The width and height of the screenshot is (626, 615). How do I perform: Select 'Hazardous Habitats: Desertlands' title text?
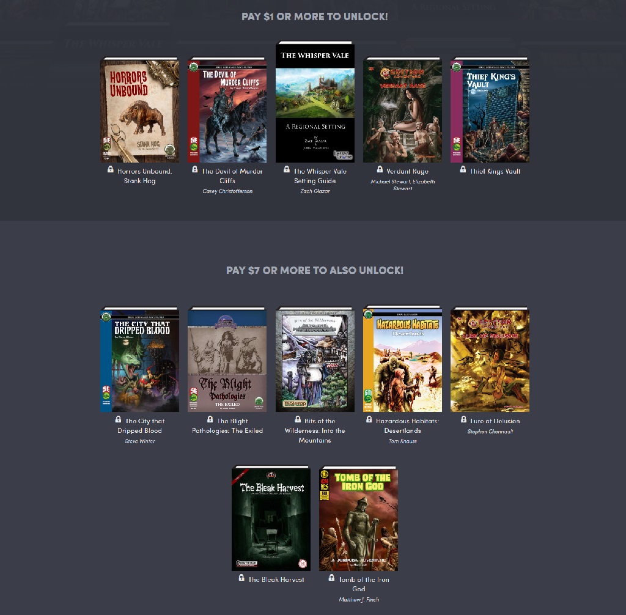pos(407,425)
